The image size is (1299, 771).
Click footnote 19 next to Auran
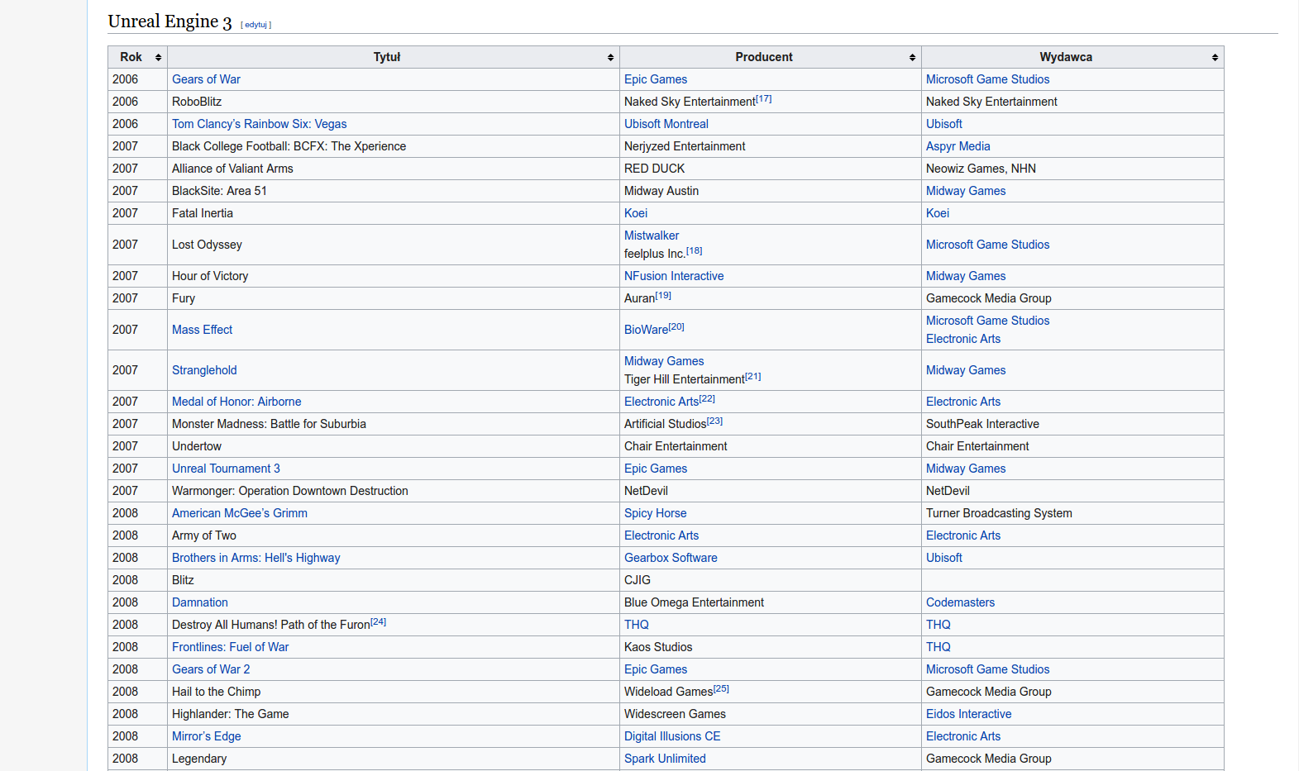[x=663, y=295]
